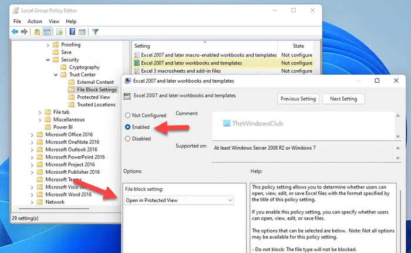Click the Power BI folder icon
Viewport: 411px width, 253px height.
pos(48,127)
